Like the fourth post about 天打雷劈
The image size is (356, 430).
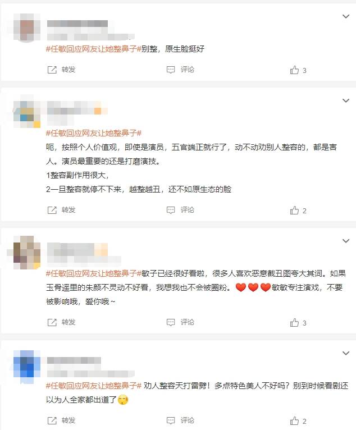click(294, 420)
